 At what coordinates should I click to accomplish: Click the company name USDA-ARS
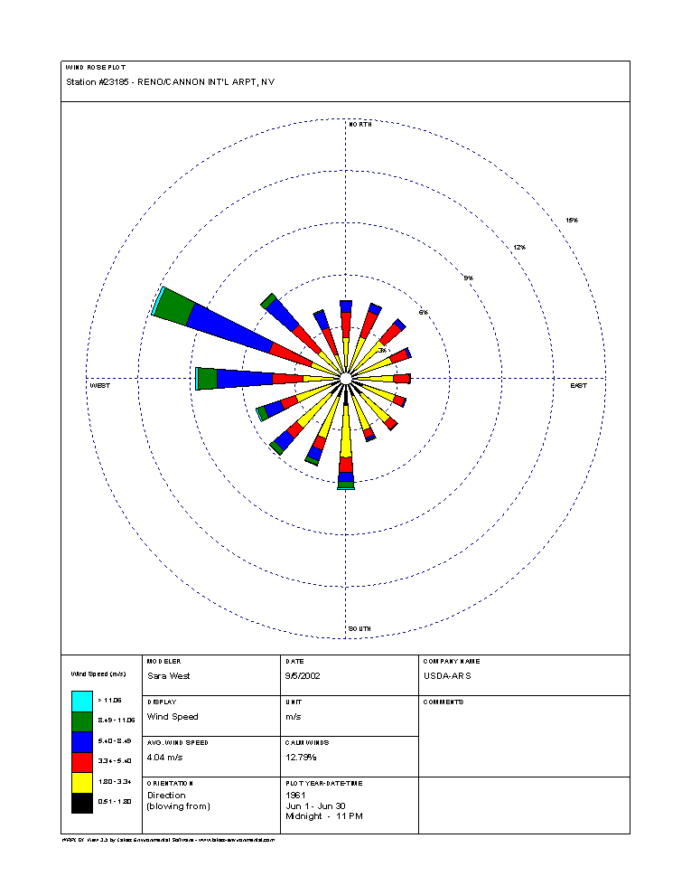(x=447, y=676)
